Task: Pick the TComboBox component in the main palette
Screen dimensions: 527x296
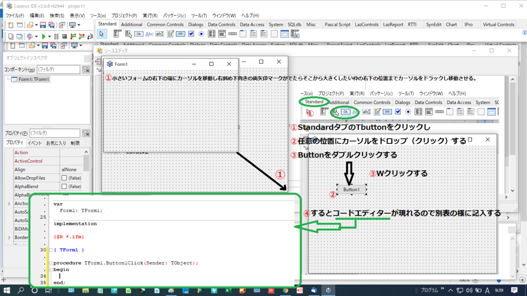Action: [x=222, y=34]
